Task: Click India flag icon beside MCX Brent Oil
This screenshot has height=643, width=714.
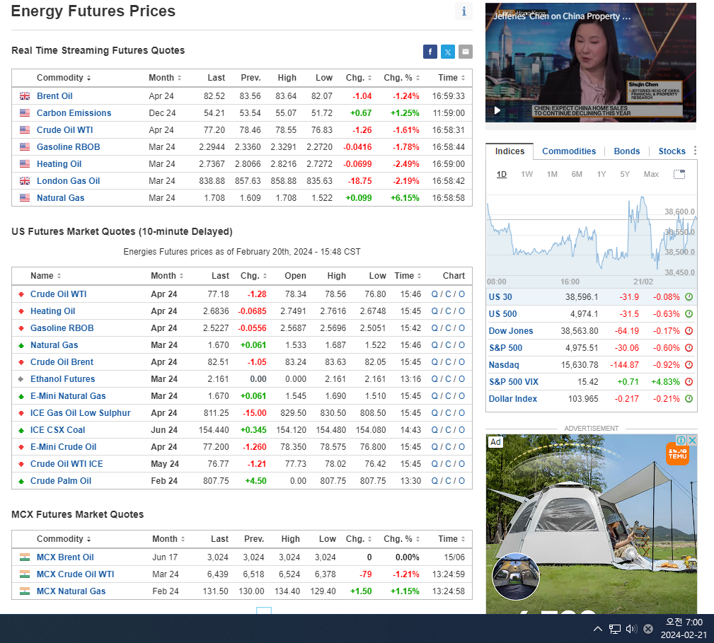Action: (25, 557)
